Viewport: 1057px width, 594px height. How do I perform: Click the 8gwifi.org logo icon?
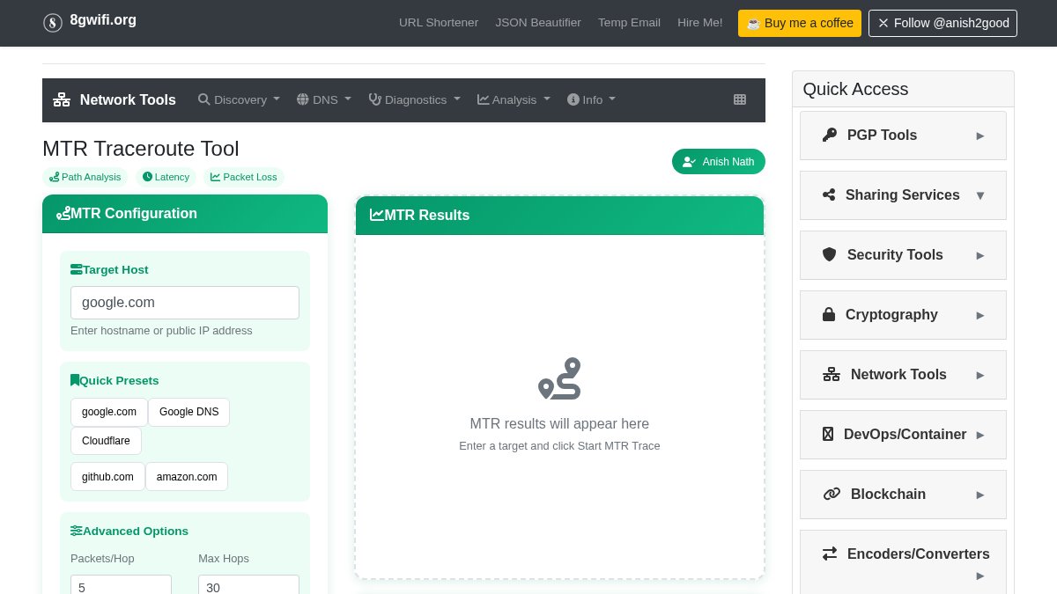[x=53, y=23]
